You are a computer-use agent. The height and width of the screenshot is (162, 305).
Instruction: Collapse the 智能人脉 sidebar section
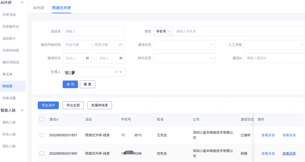22,110
